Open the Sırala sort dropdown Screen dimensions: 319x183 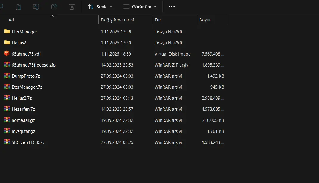click(x=100, y=7)
